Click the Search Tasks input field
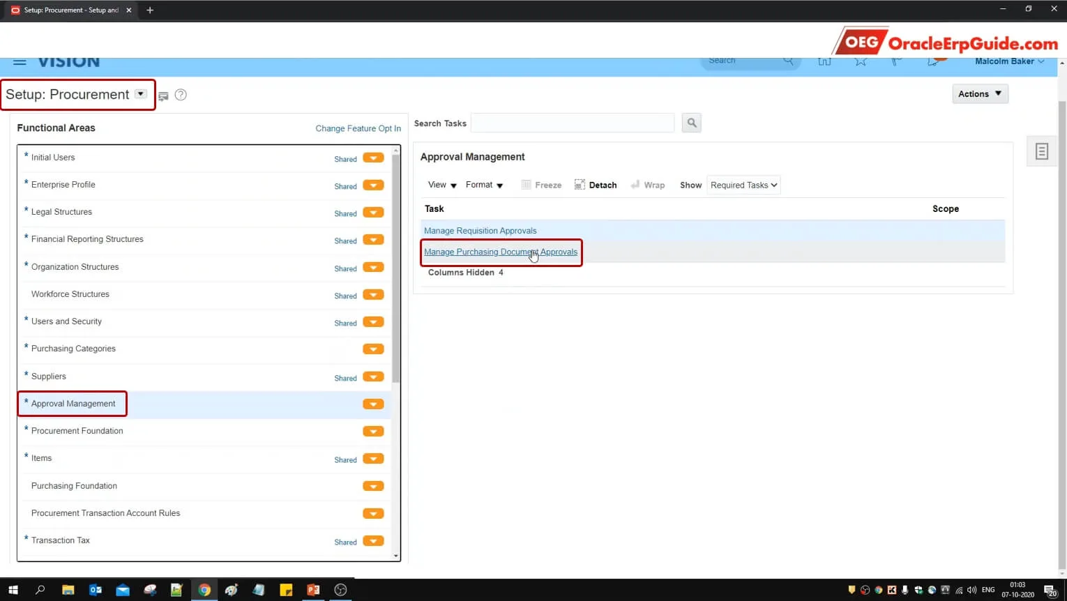 tap(573, 123)
